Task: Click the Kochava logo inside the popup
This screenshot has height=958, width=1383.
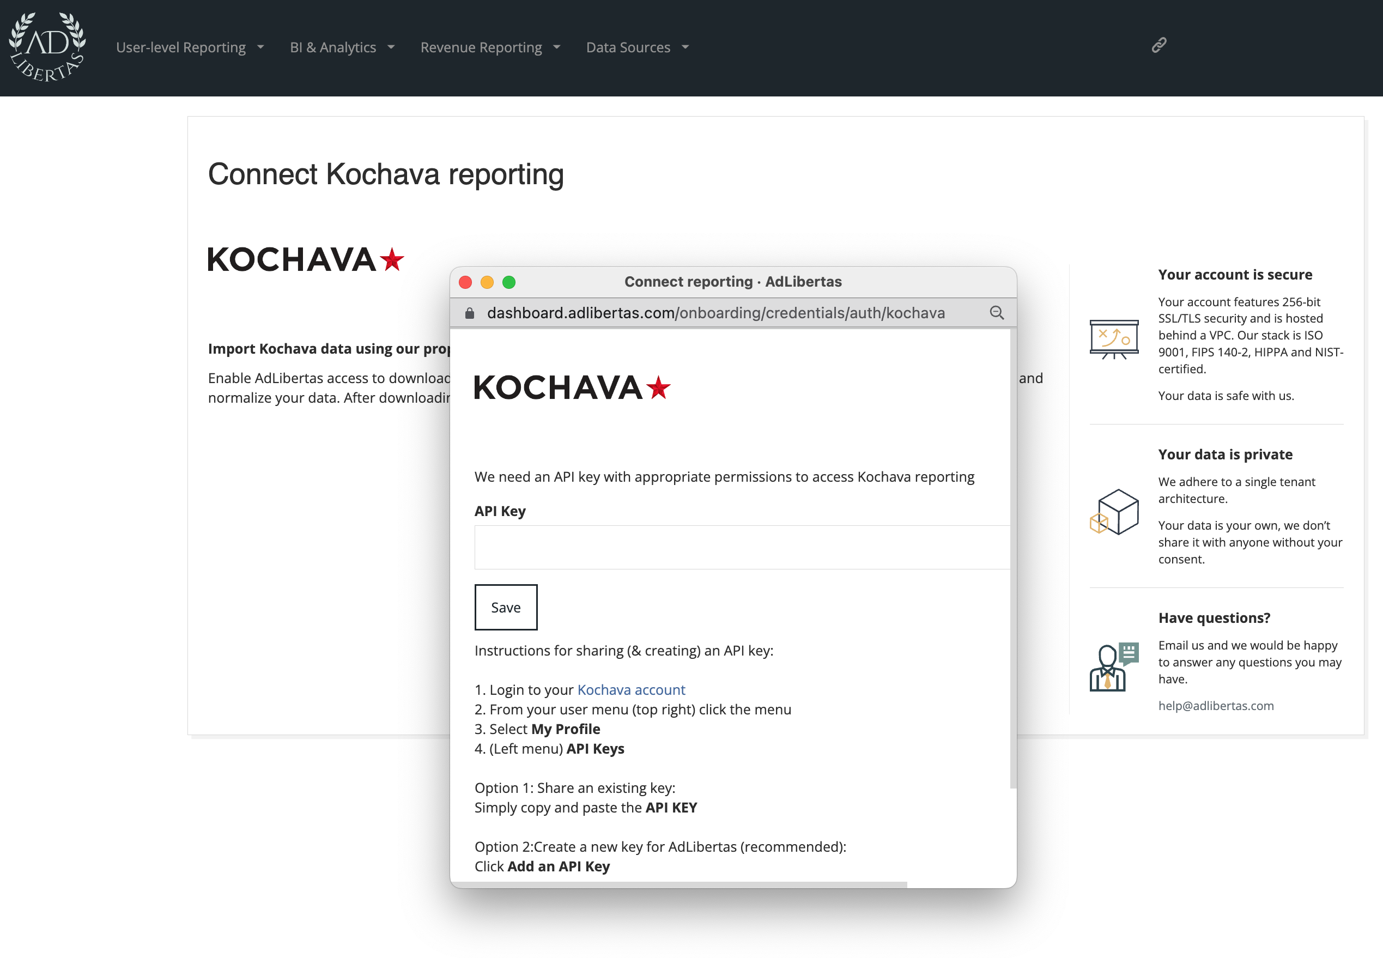Action: [572, 387]
